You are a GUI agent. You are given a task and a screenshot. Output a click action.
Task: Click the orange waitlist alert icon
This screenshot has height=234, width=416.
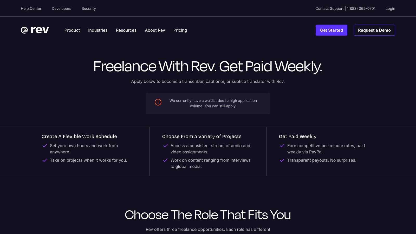158,102
